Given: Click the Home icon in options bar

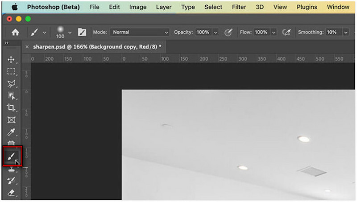Looking at the screenshot, I should 15,32.
